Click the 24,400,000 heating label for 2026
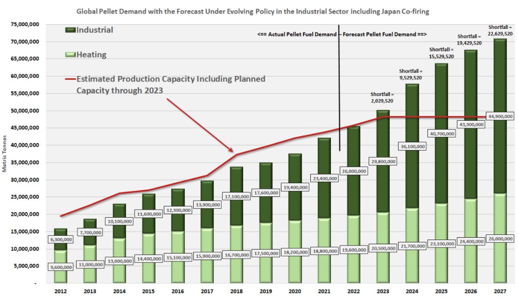Viewport: 518px width, 302px height. click(471, 241)
